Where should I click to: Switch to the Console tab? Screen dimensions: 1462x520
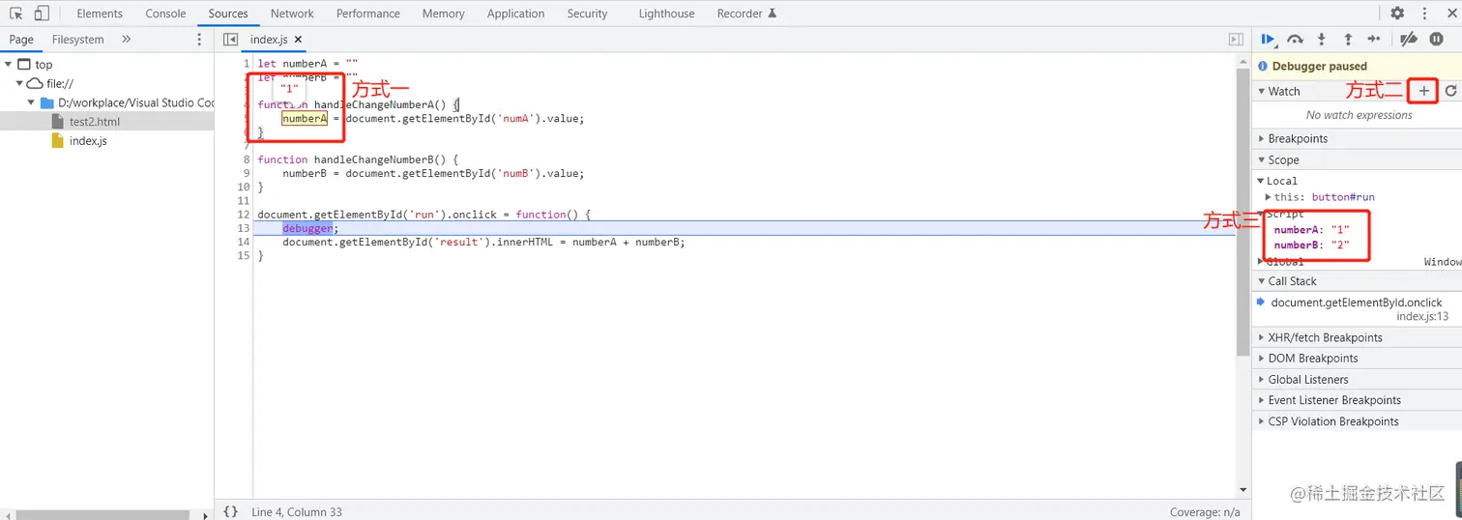point(165,14)
